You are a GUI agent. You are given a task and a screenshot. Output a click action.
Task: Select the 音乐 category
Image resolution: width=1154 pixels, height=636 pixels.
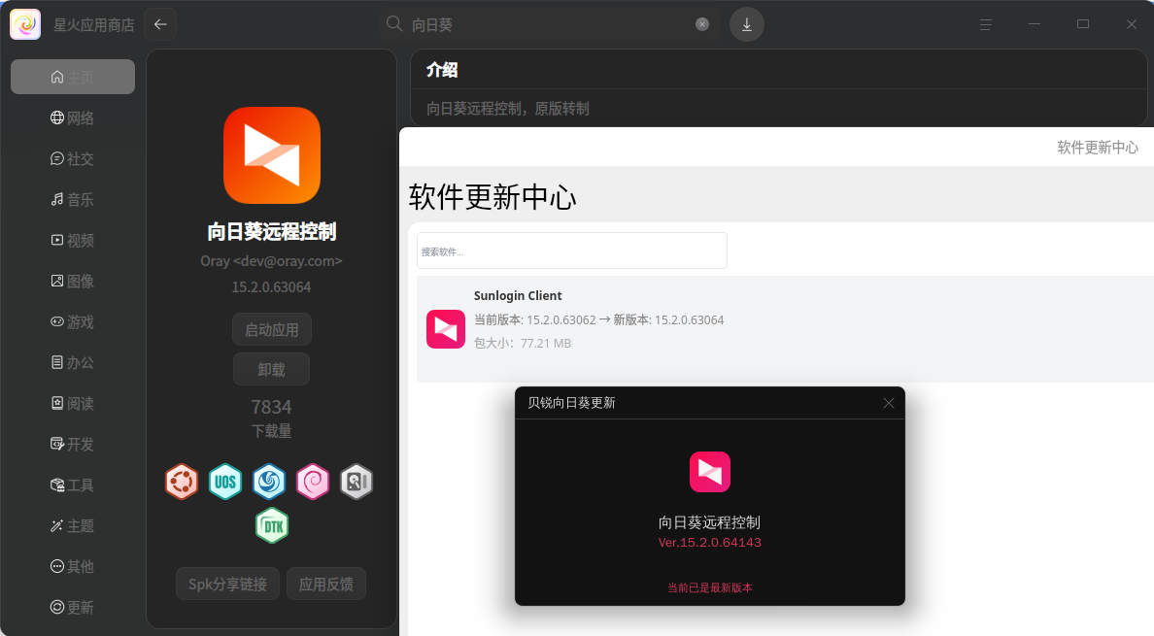point(73,199)
